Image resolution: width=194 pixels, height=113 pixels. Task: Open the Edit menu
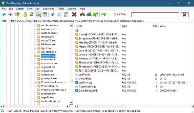[x=11, y=9]
